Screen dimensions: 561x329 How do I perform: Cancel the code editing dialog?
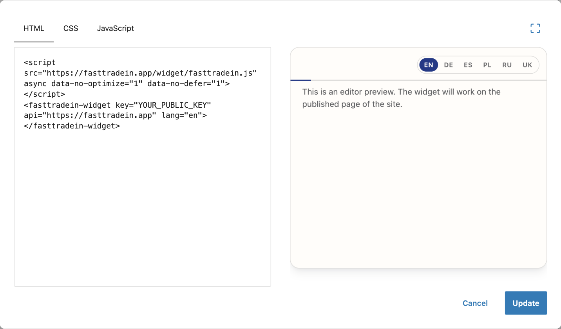tap(475, 303)
